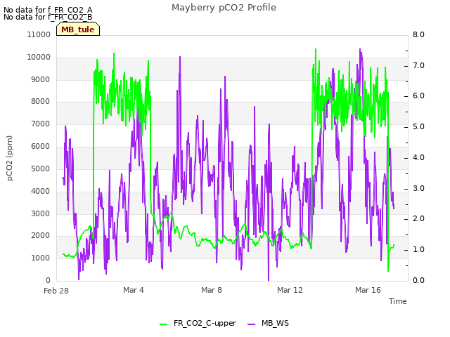Click the 6.0 right axis value
Image resolution: width=450 pixels, height=337 pixels.
(x=419, y=95)
